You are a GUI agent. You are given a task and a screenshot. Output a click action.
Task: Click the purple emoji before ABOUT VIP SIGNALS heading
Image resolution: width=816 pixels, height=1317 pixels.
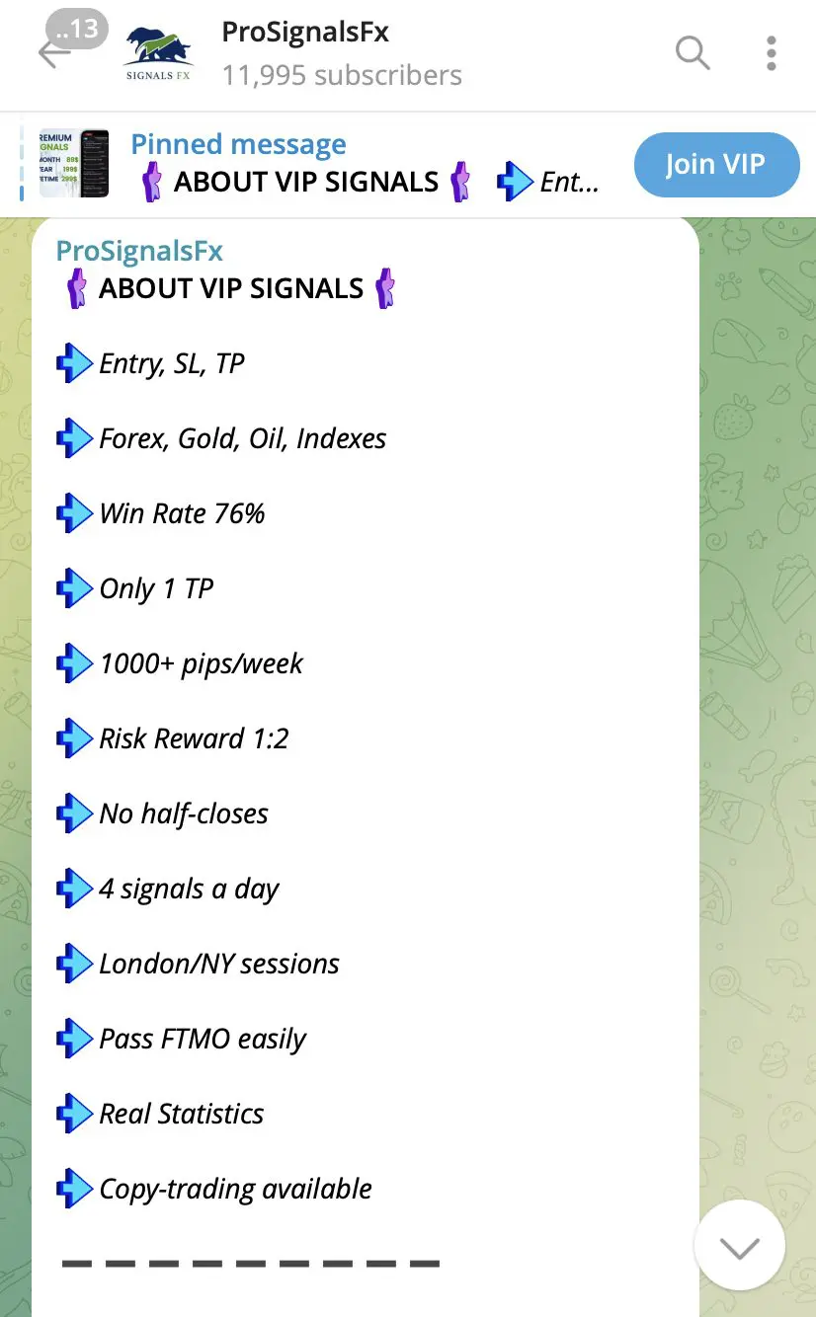[76, 289]
